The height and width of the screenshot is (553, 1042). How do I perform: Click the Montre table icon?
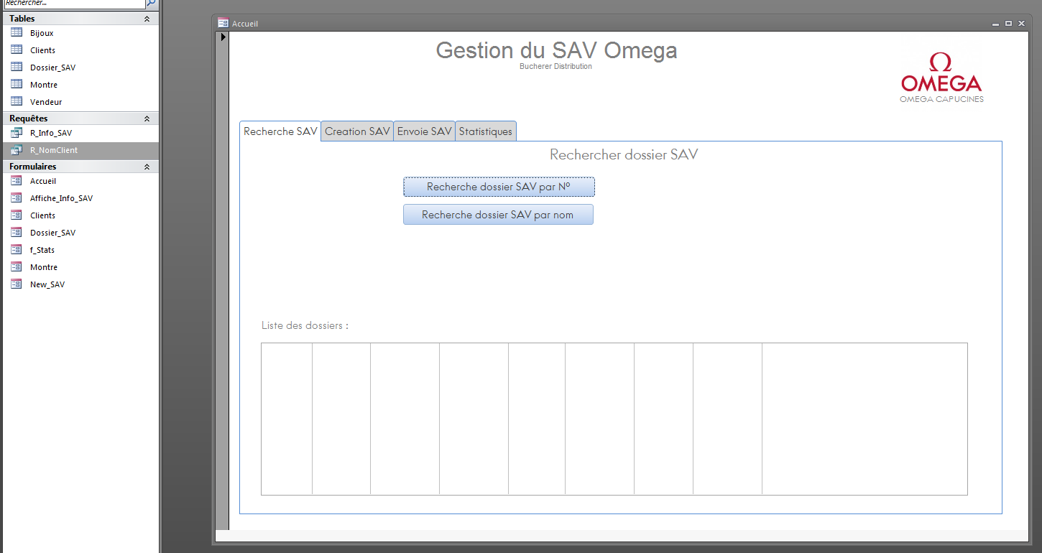pos(17,84)
